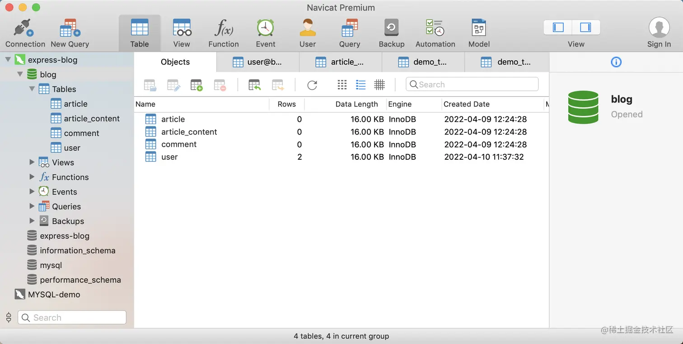Viewport: 683px width, 344px height.
Task: Select the Table toolbar button
Action: coord(140,33)
